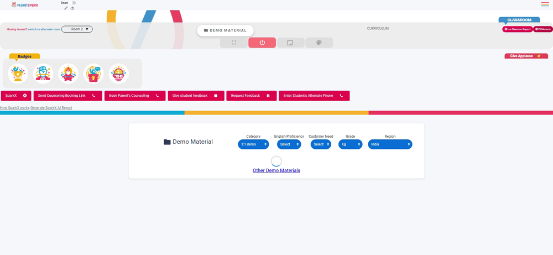Click Give Applause button

coord(526,56)
